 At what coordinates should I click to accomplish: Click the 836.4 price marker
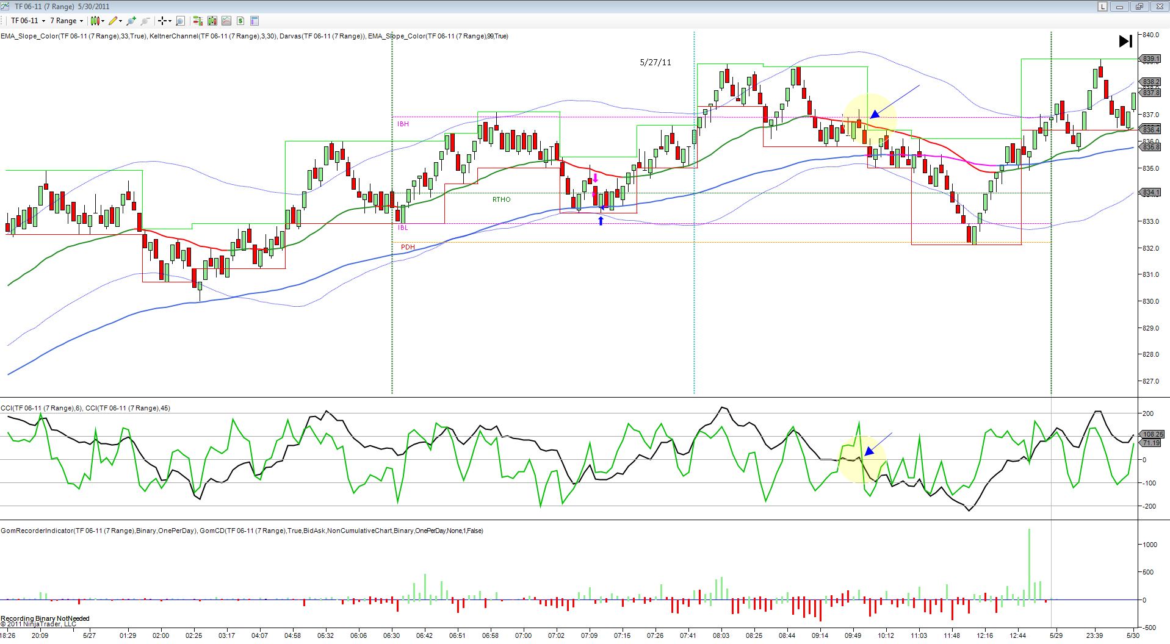[1150, 129]
